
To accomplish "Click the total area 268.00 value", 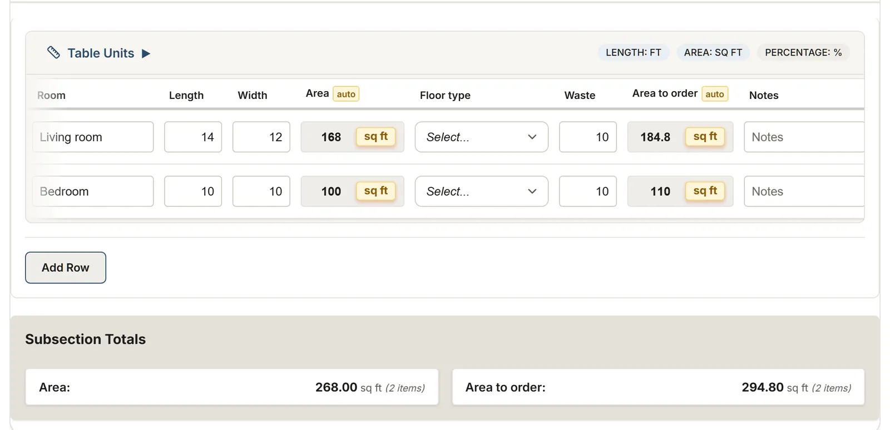I will [x=336, y=387].
